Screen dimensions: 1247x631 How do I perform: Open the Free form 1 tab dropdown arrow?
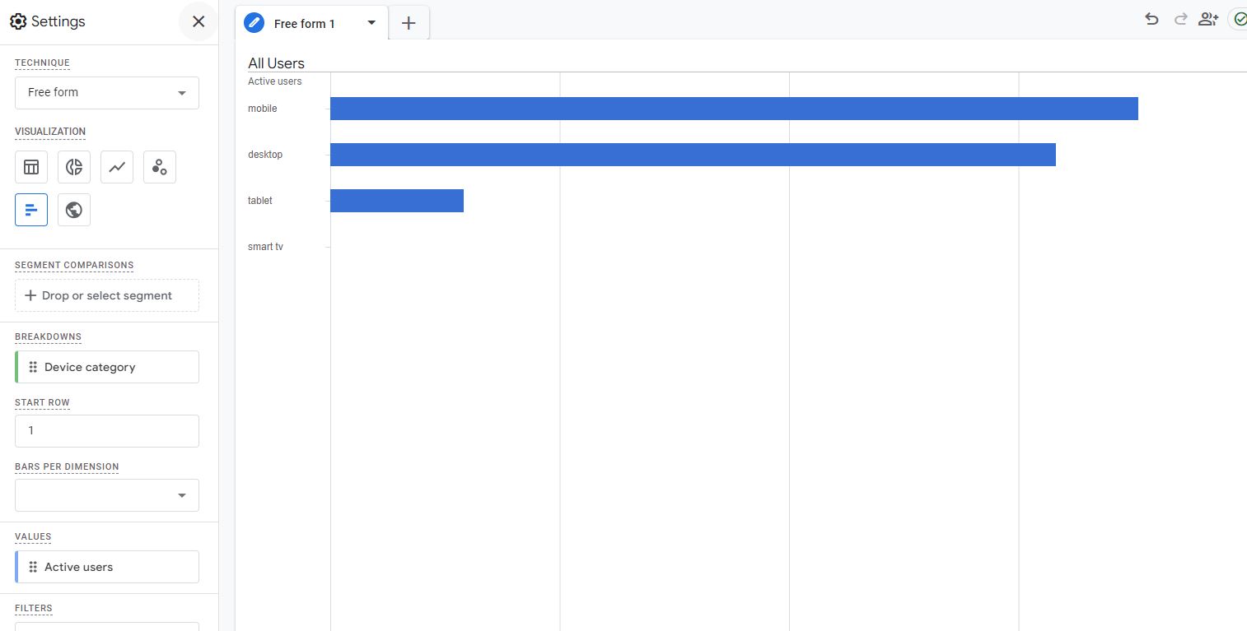371,23
